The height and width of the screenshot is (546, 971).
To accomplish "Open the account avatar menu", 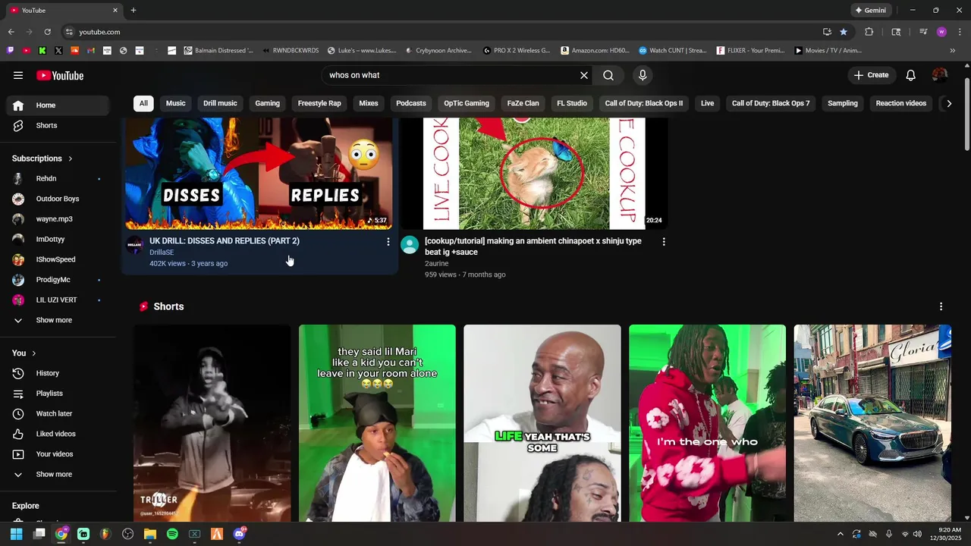I will coord(940,75).
